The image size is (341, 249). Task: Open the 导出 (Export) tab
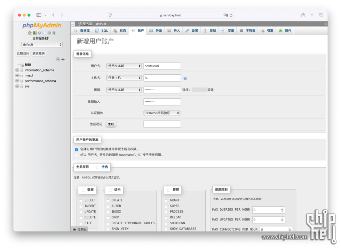(156, 31)
